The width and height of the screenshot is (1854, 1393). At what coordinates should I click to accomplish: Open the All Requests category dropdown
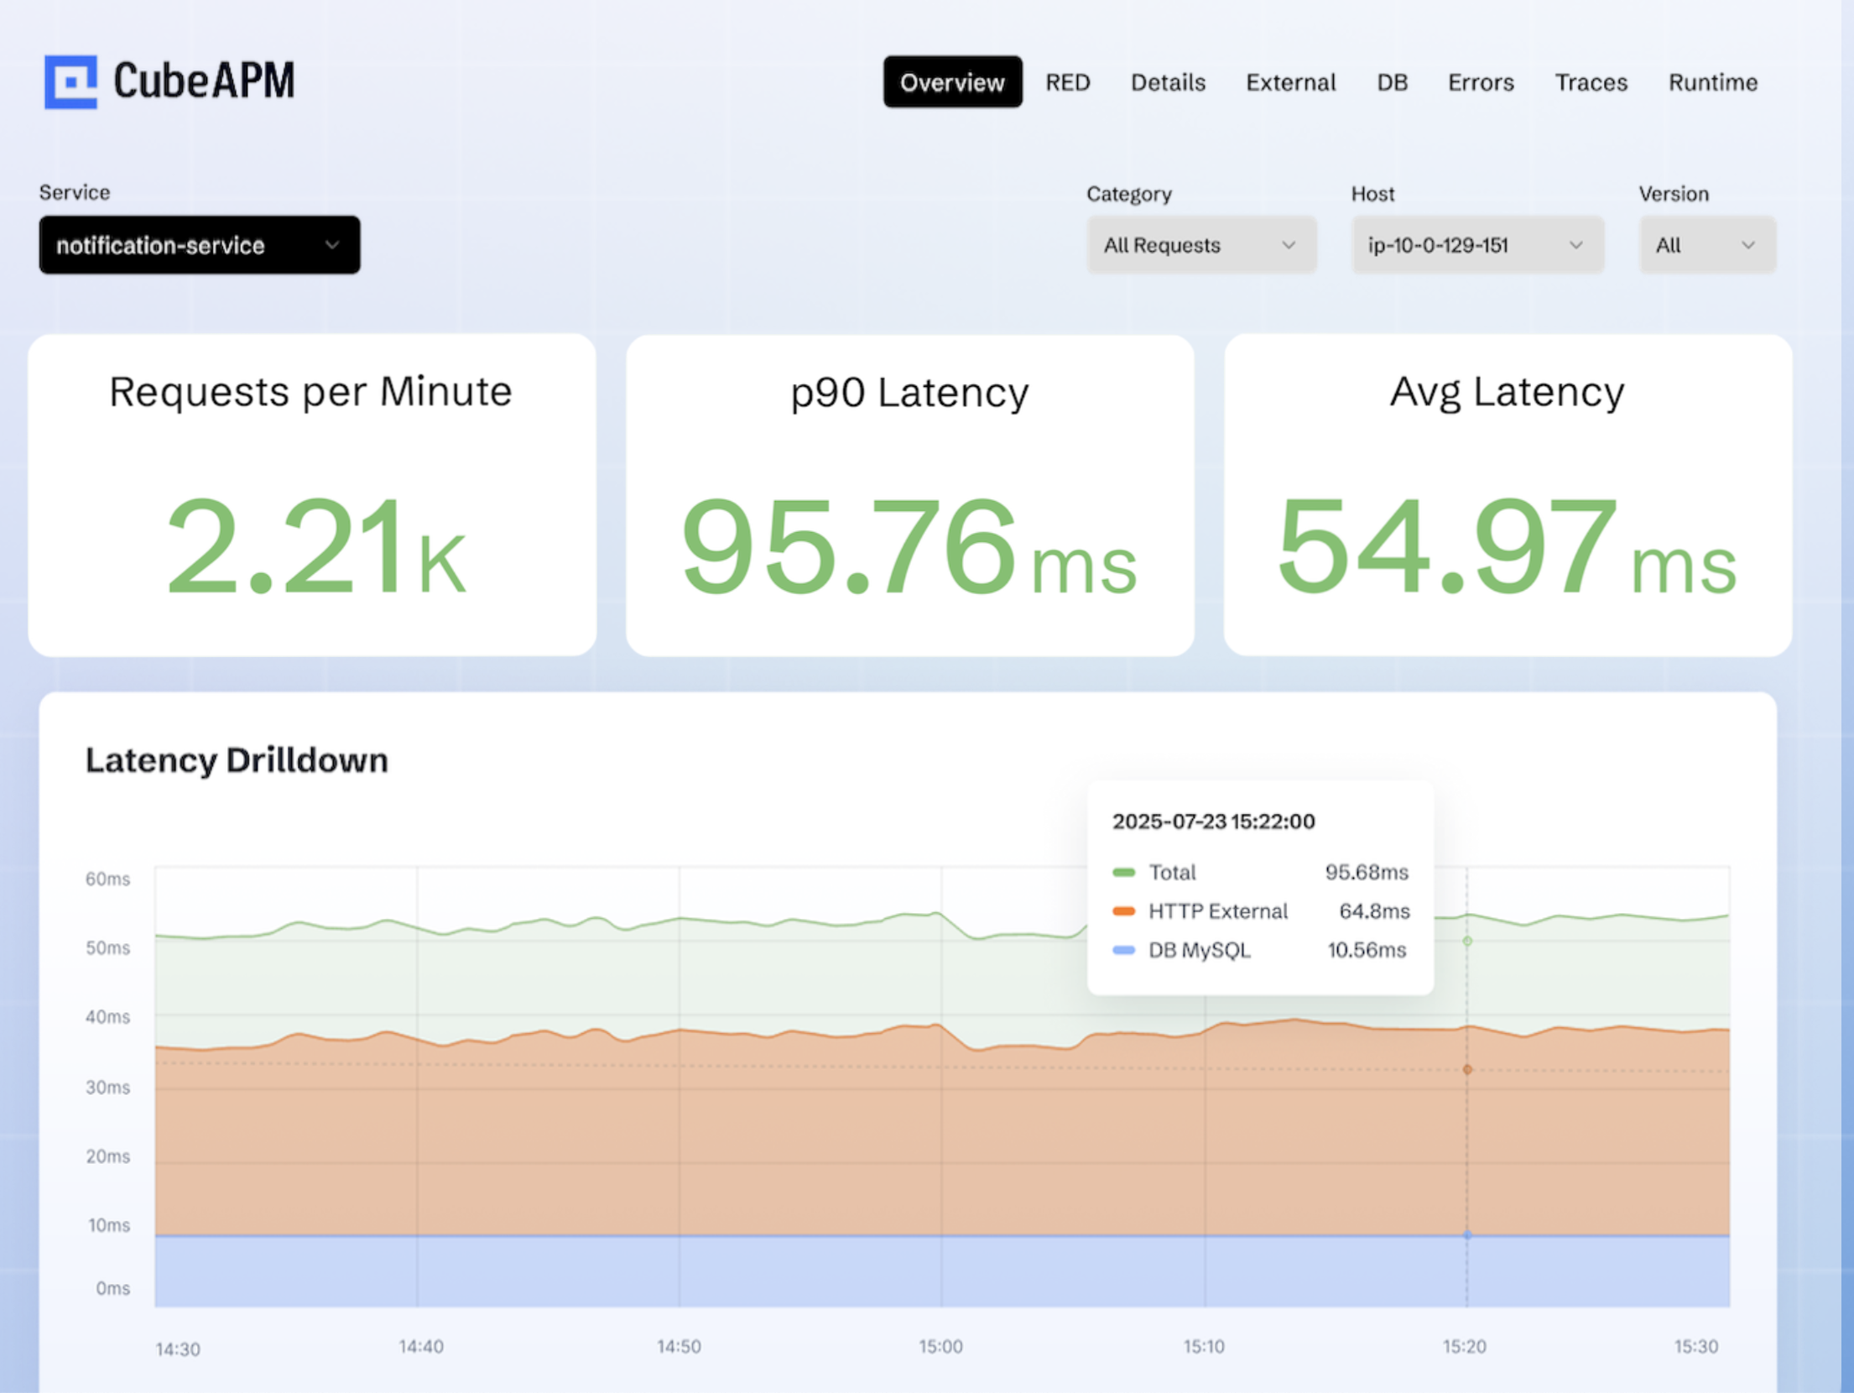tap(1200, 245)
